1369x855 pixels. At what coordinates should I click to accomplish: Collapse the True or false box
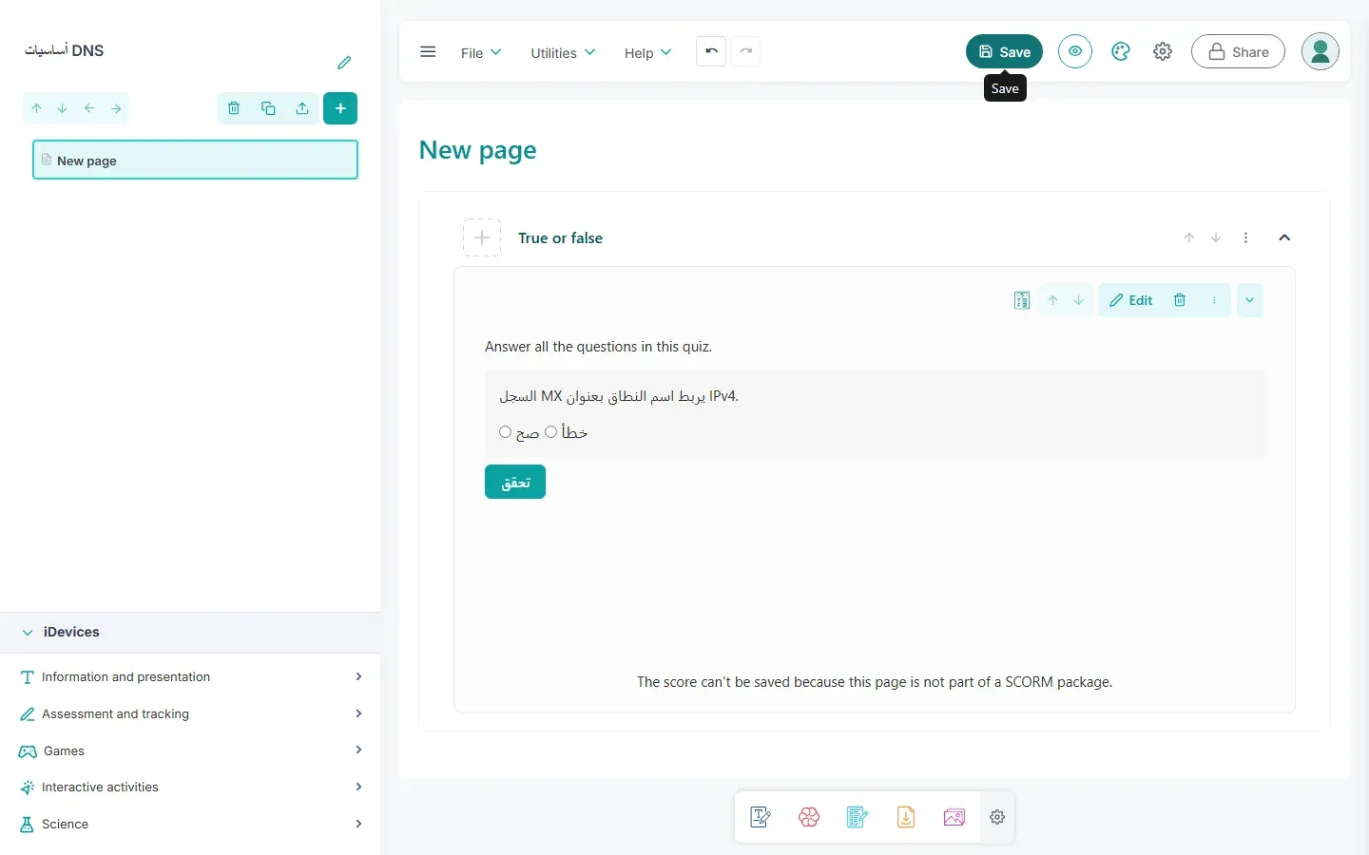(x=1284, y=237)
